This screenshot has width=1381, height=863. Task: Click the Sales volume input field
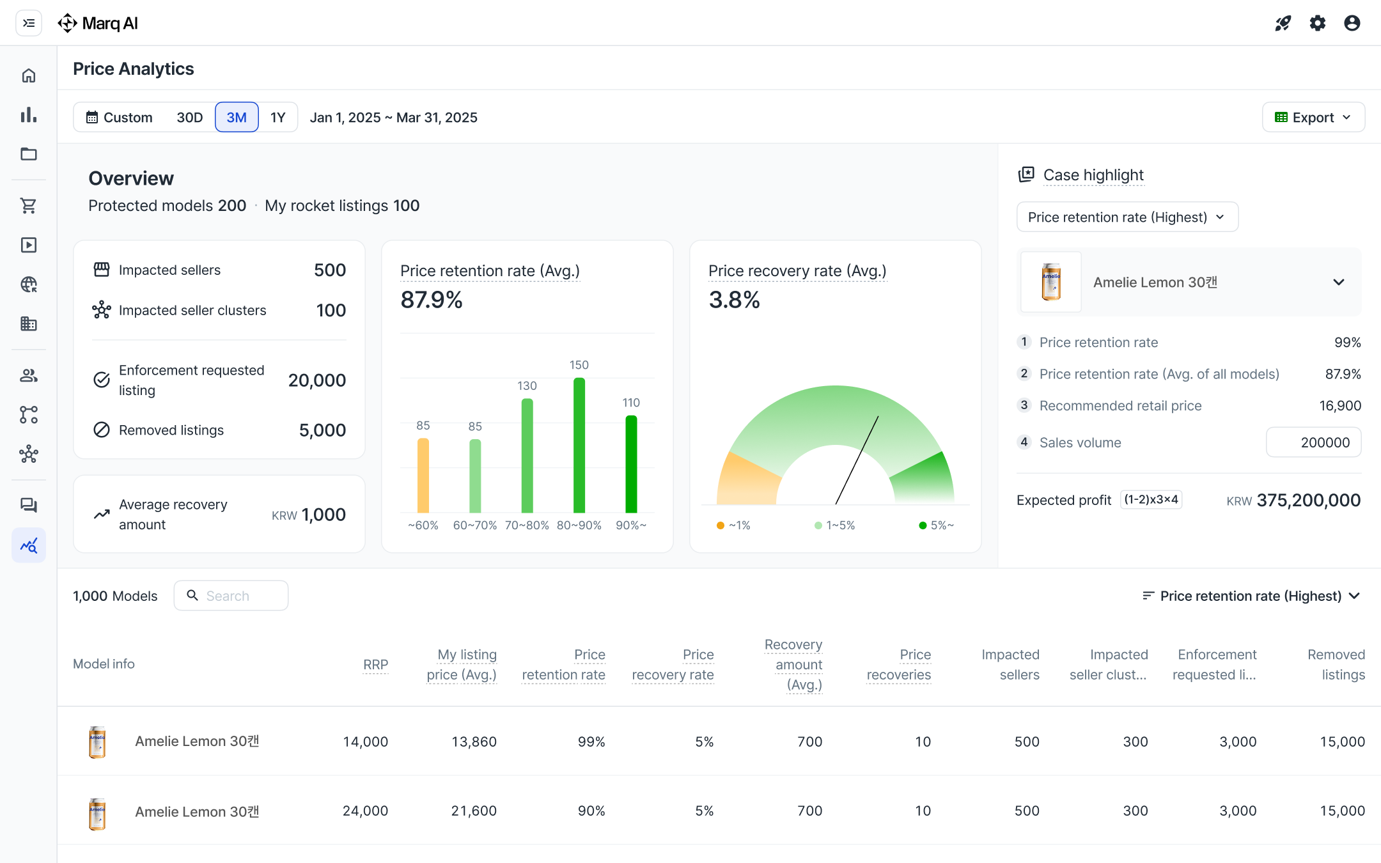click(1313, 442)
